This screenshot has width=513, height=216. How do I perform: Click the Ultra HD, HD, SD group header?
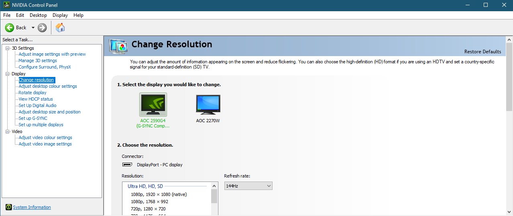tap(145, 186)
